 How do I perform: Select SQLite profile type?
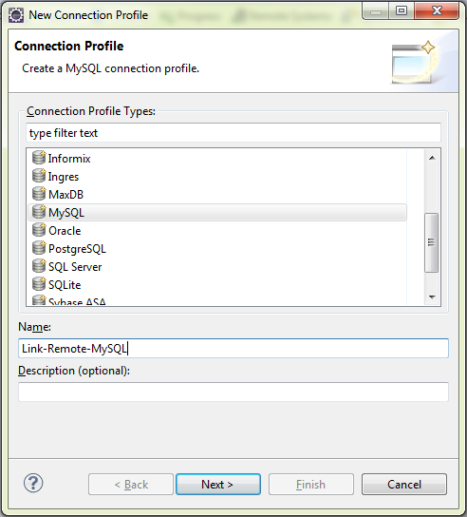65,285
